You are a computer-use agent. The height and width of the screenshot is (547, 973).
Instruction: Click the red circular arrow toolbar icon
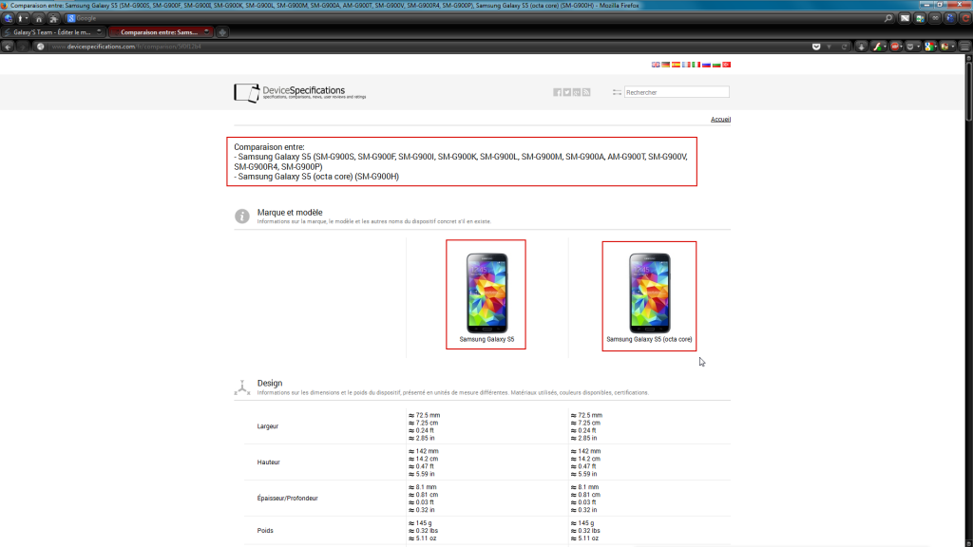tap(965, 19)
